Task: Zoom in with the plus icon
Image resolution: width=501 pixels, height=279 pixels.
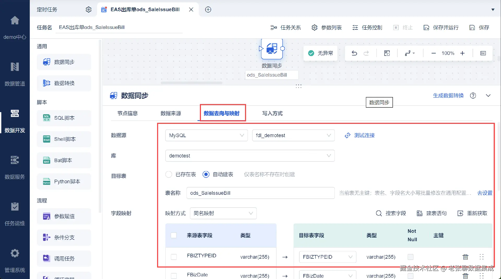Action: 462,53
